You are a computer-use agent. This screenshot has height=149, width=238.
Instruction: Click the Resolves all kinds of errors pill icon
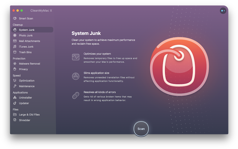coord(76,96)
